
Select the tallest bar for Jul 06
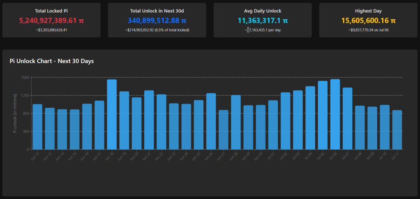[x=335, y=115]
